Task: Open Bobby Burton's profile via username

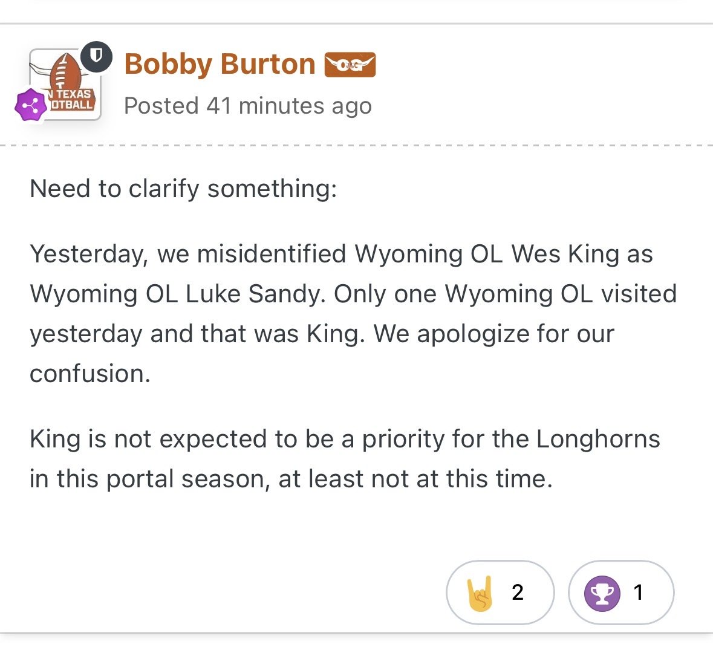Action: point(220,64)
